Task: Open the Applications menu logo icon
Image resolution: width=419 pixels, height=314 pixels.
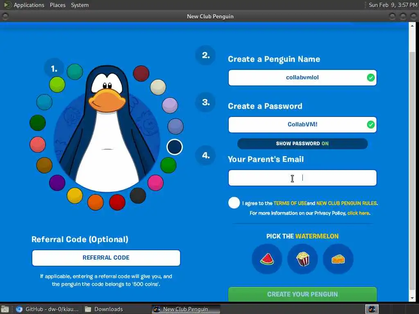Action: tap(7, 5)
